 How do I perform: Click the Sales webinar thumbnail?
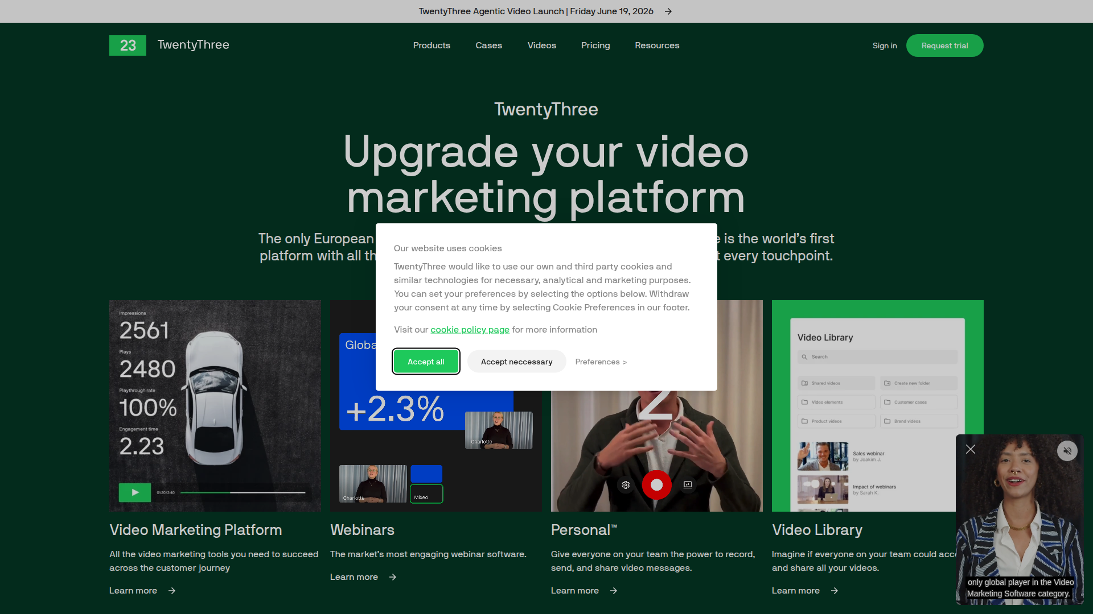823,456
